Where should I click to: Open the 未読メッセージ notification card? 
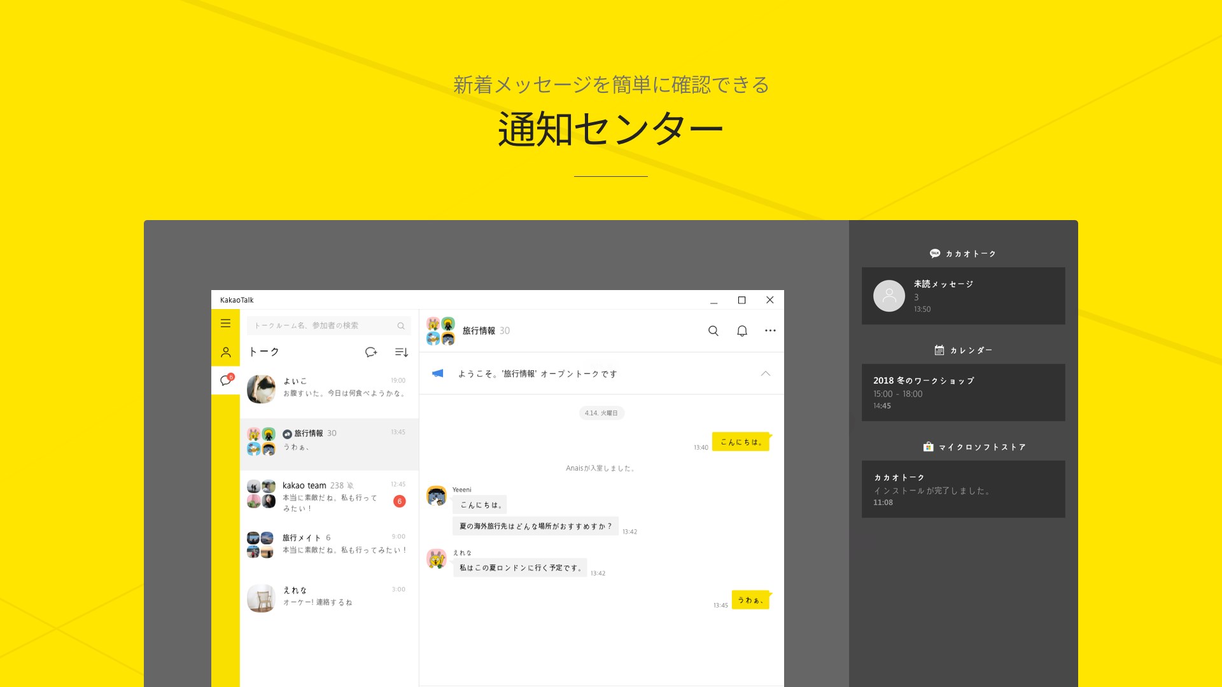coord(962,296)
